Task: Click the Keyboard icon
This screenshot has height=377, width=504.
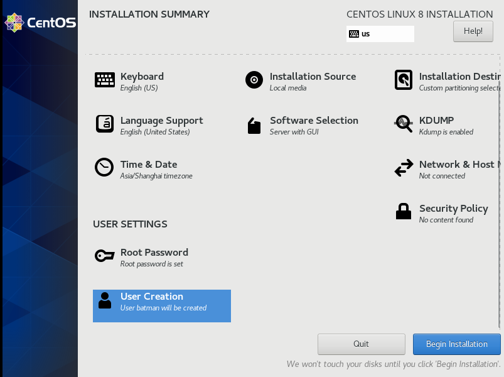Action: [104, 80]
